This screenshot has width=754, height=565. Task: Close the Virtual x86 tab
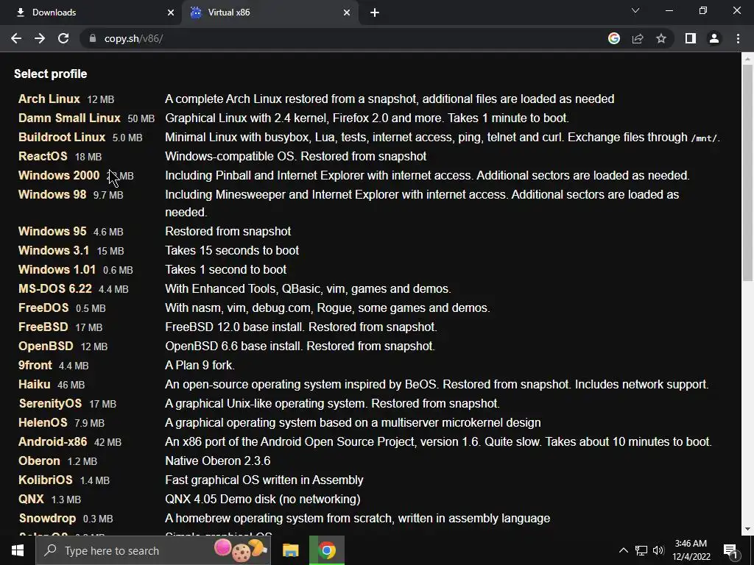pyautogui.click(x=347, y=13)
